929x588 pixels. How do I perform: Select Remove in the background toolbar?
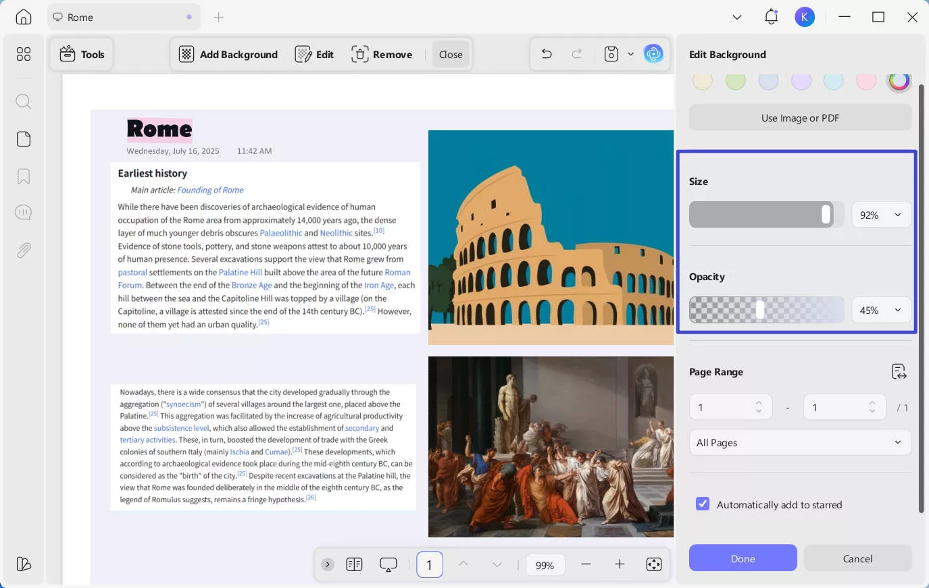point(382,54)
